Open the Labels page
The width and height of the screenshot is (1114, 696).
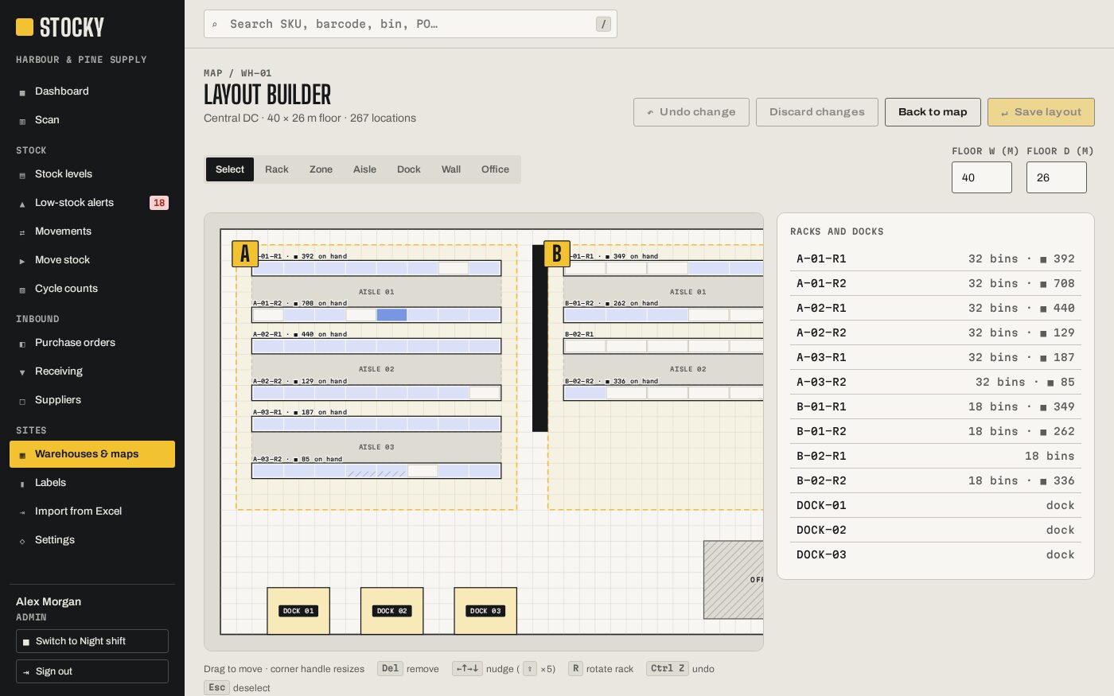click(x=92, y=483)
